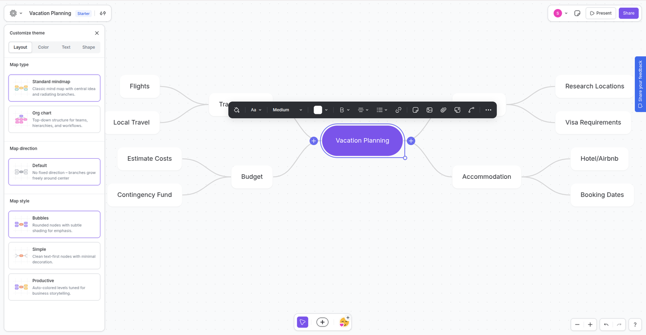646x335 pixels.
Task: Choose the Simple map style
Action: [x=55, y=255]
